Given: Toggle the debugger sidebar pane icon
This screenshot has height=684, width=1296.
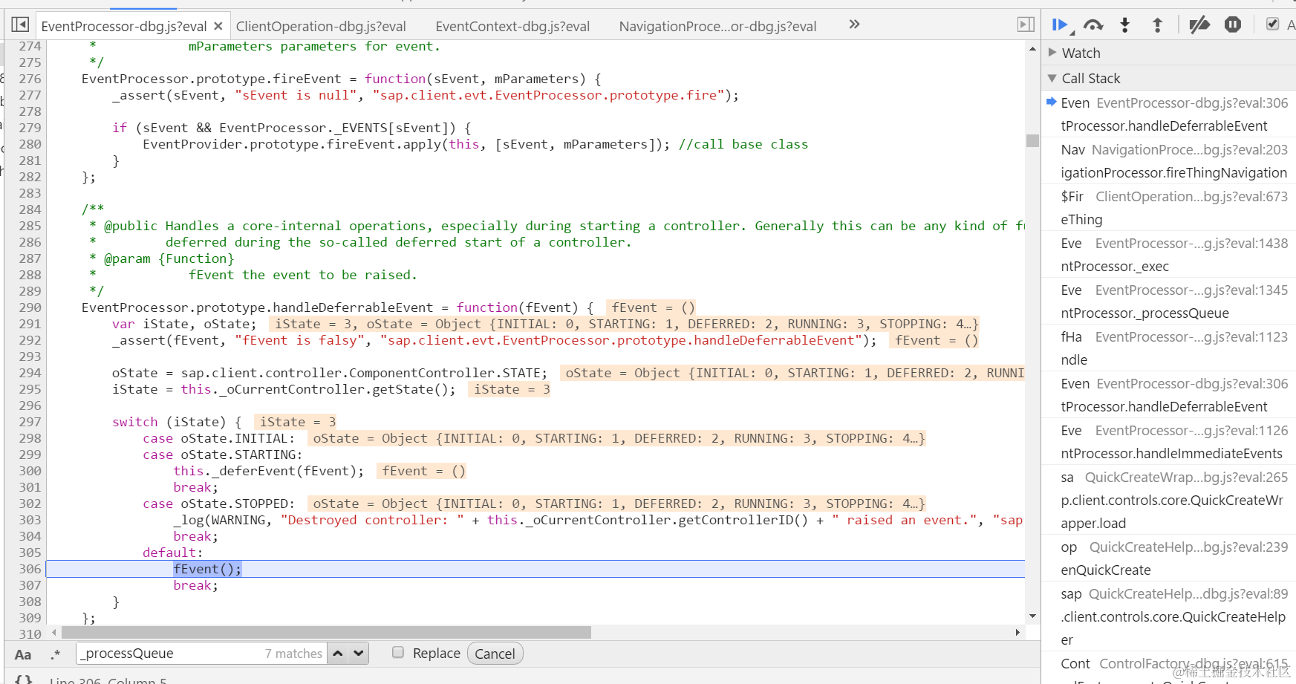Looking at the screenshot, I should tap(1026, 25).
